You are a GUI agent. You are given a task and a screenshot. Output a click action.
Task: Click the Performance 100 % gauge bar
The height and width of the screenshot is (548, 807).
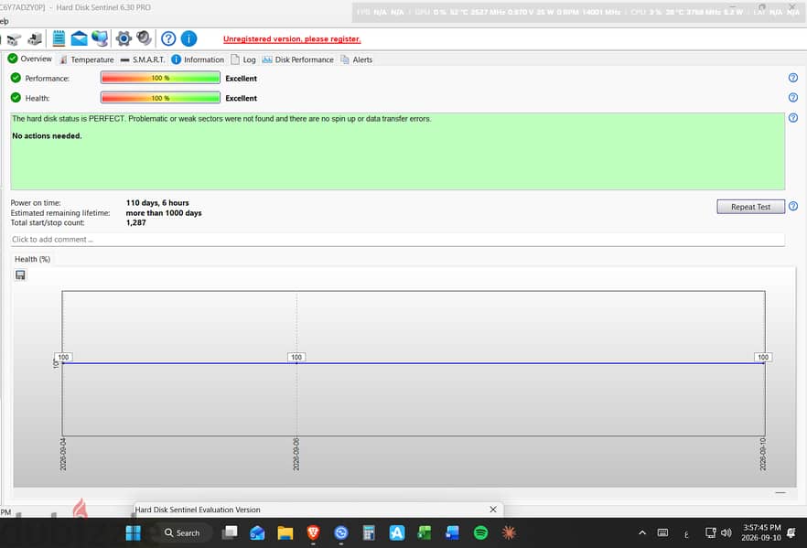(161, 78)
